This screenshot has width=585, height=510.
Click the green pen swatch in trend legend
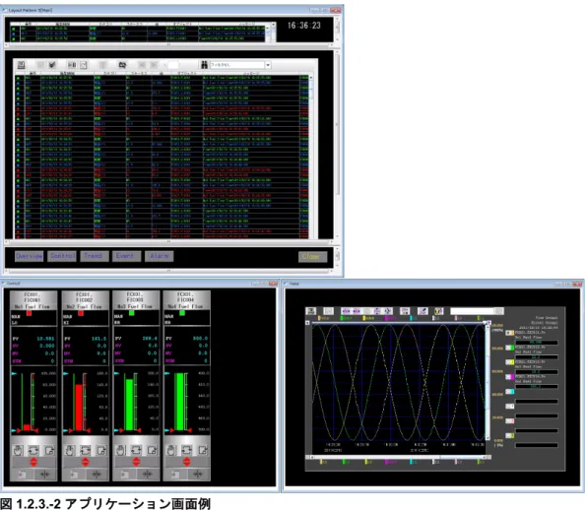point(509,348)
